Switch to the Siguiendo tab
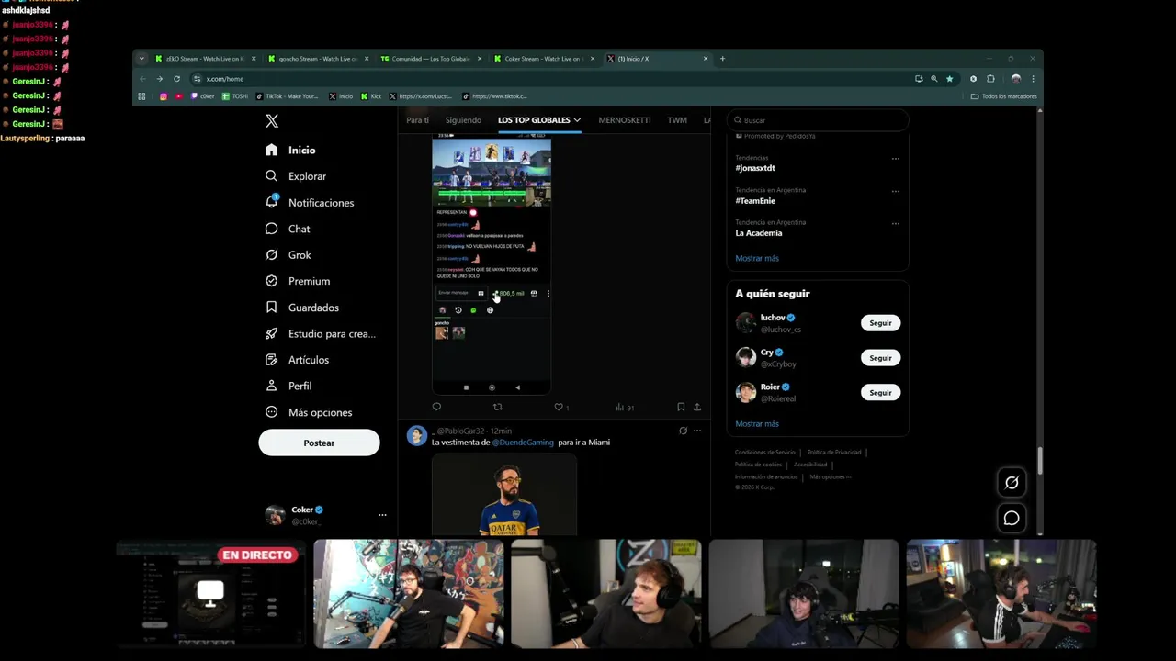The height and width of the screenshot is (661, 1176). pyautogui.click(x=463, y=120)
